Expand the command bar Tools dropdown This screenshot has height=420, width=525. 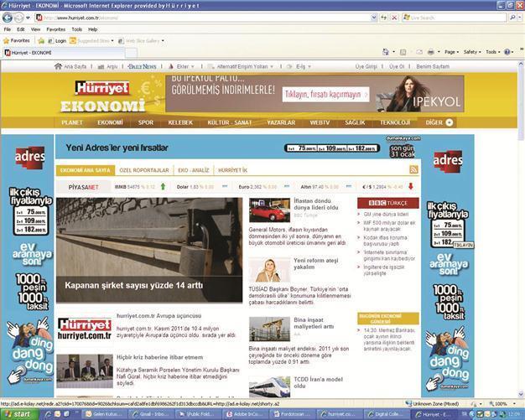tap(493, 52)
